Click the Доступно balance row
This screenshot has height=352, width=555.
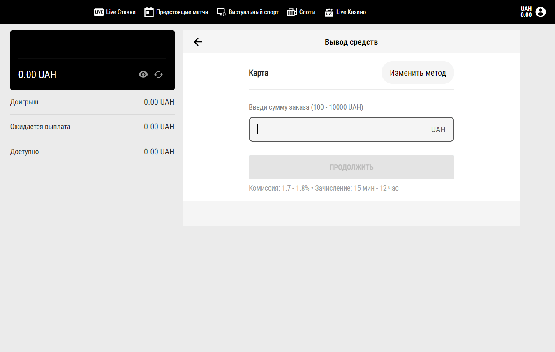coord(92,152)
